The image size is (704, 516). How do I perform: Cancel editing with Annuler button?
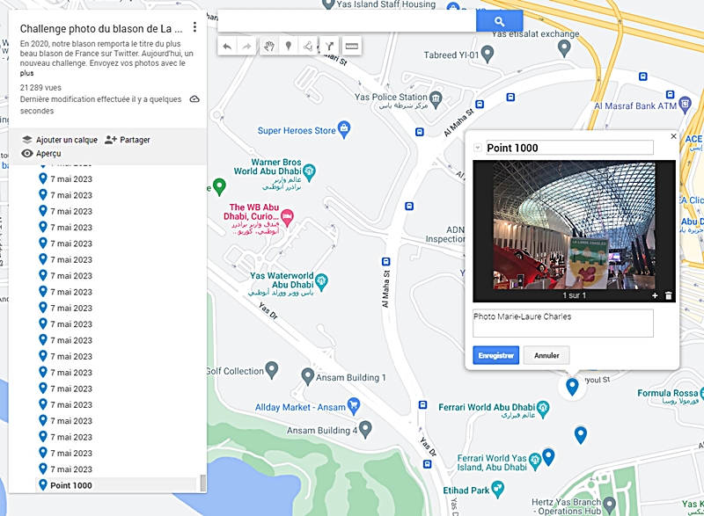click(x=546, y=356)
